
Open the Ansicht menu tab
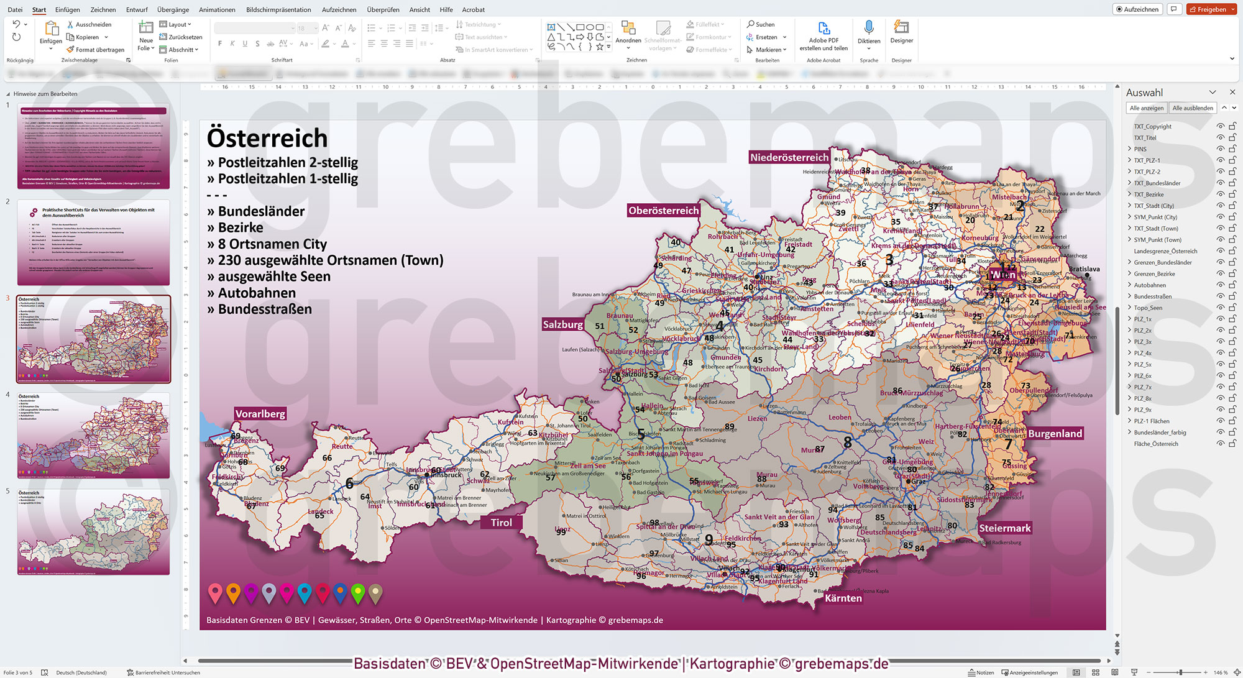[419, 9]
